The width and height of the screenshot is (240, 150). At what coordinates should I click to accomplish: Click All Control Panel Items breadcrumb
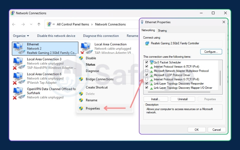click(73, 24)
